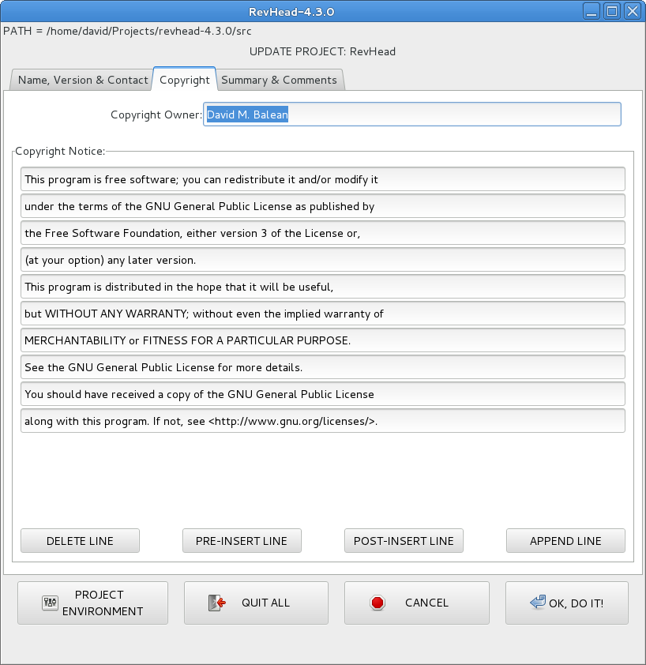Open the Summary & Comments tab

280,80
